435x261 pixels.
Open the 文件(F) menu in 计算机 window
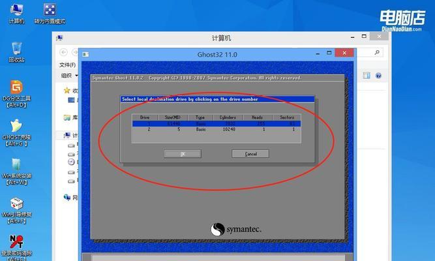pyautogui.click(x=67, y=65)
